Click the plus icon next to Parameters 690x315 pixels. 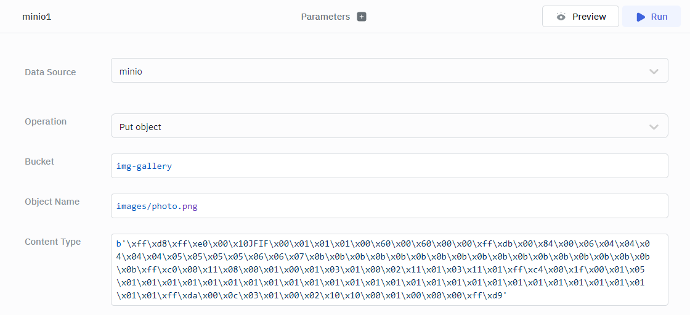(x=362, y=17)
